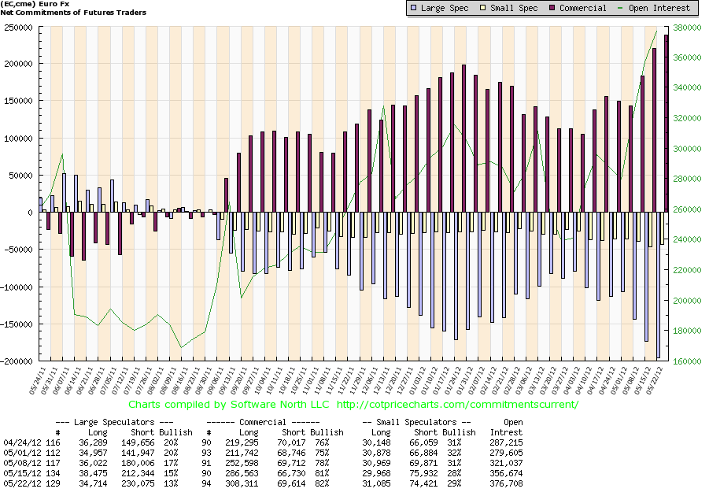Click the Small Spec yellow legend swatch
The width and height of the screenshot is (709, 496).
coord(482,8)
